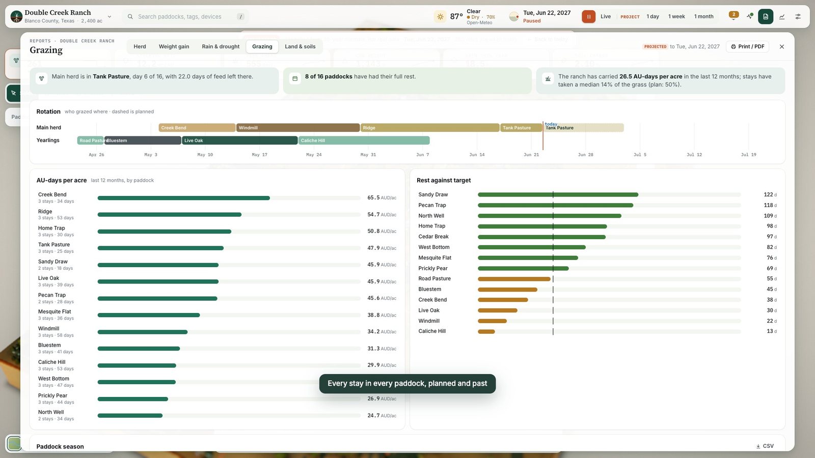This screenshot has height=458, width=815.
Task: Project forward 1 month
Action: point(705,17)
